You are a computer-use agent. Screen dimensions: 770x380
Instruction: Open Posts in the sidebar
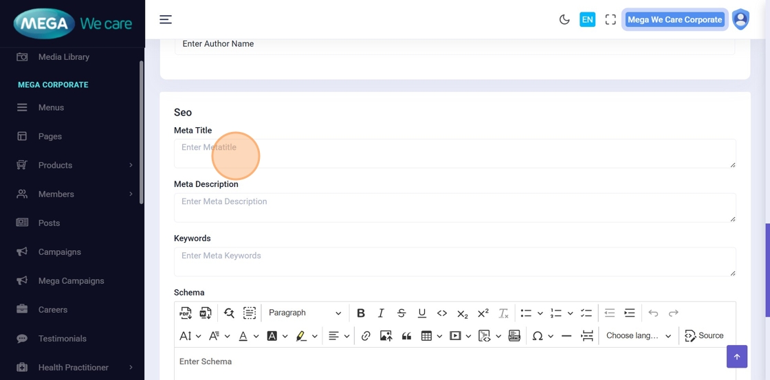pos(49,223)
